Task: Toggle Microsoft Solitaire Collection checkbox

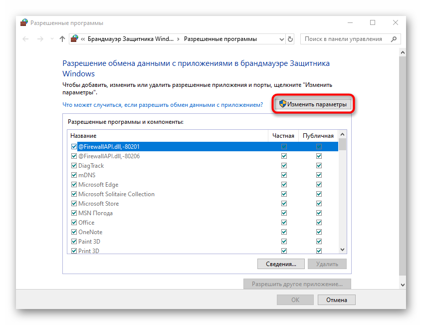Action: (x=74, y=194)
